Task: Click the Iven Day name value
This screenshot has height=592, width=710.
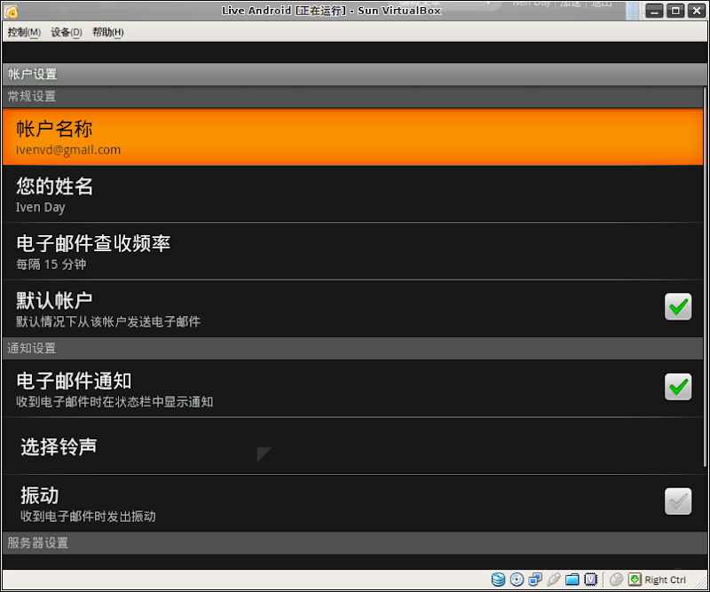Action: click(41, 208)
